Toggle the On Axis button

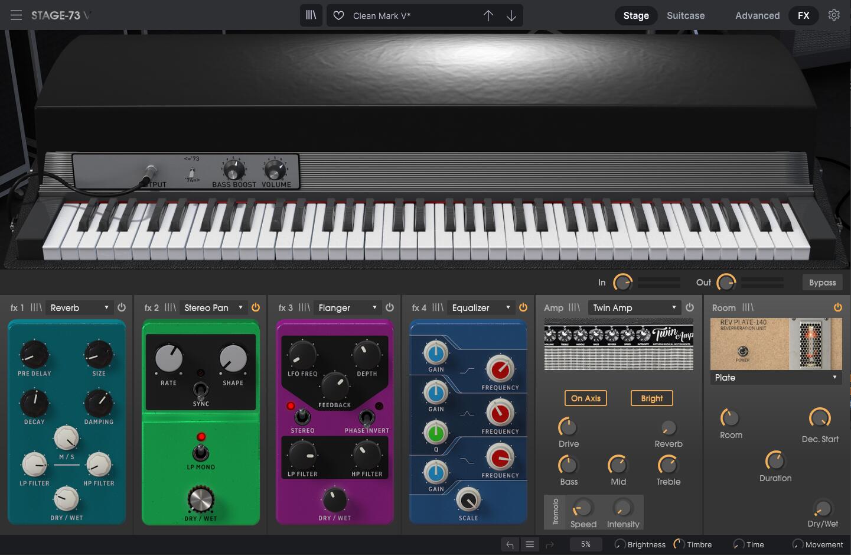tap(586, 398)
